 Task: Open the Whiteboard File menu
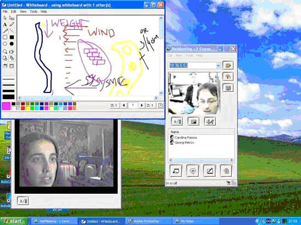[5, 11]
